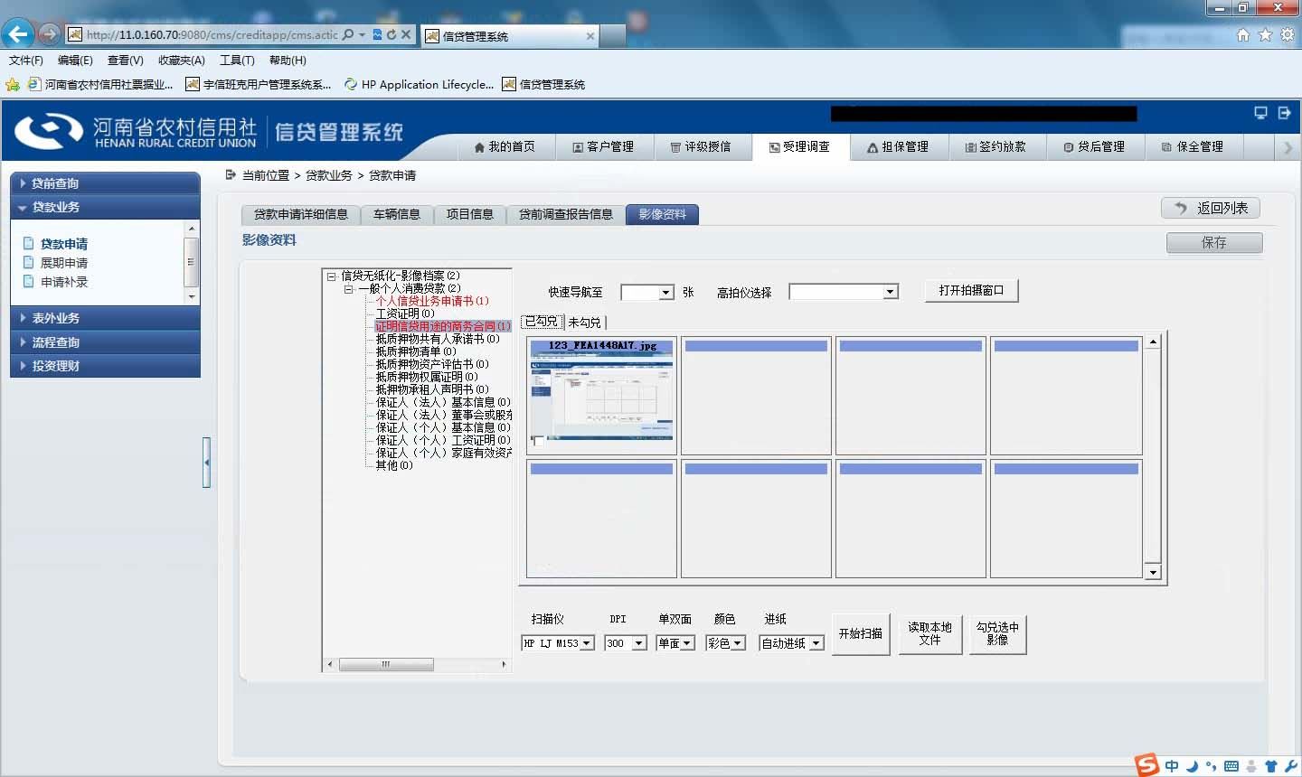The image size is (1302, 777).
Task: Open the HP Application Lifecycle bookmark
Action: 419,85
